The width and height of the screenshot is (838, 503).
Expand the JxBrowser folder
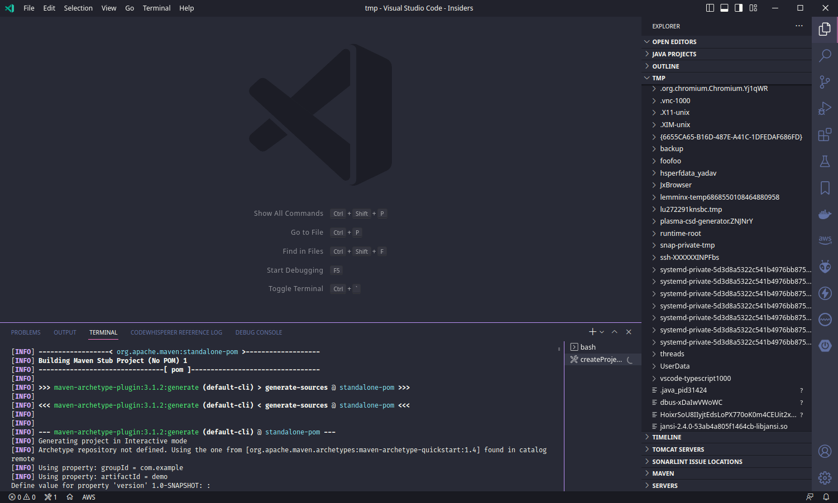click(727, 185)
